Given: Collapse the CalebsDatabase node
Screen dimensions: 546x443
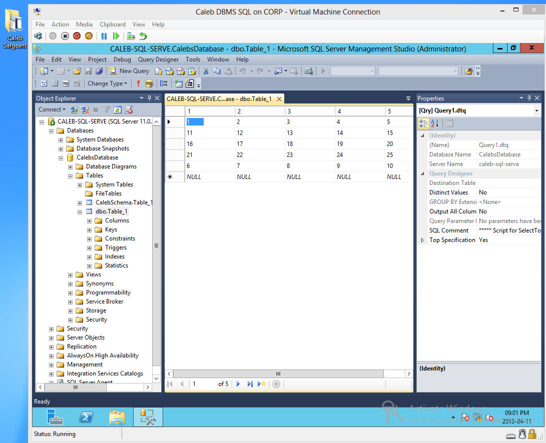Looking at the screenshot, I should 61,158.
